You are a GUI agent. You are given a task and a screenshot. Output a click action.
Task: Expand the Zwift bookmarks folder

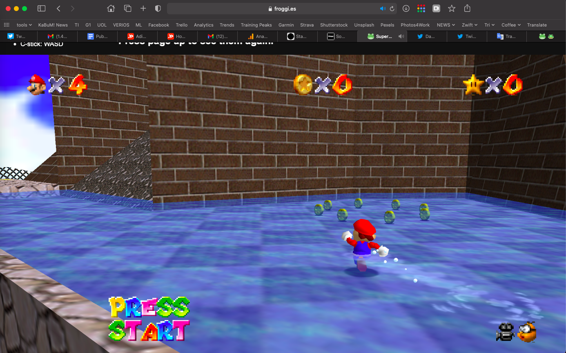470,25
